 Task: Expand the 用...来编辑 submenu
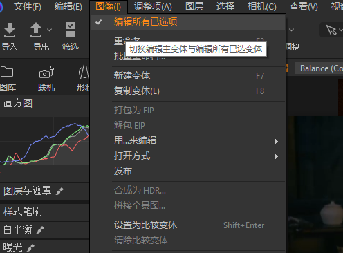(x=188, y=140)
